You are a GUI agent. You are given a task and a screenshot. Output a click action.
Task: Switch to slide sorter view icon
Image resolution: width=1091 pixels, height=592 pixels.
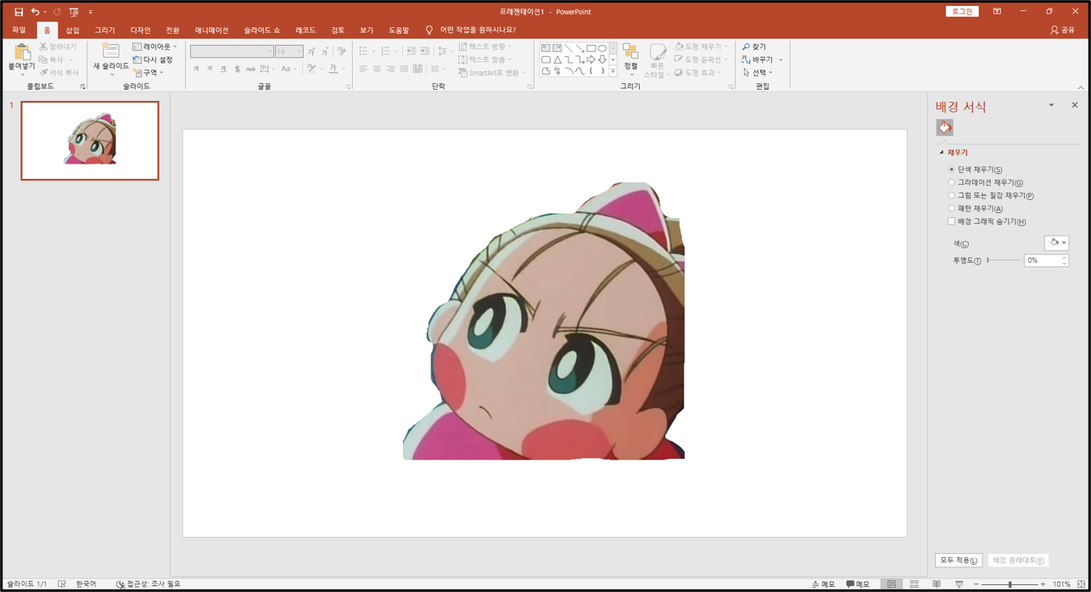point(914,584)
